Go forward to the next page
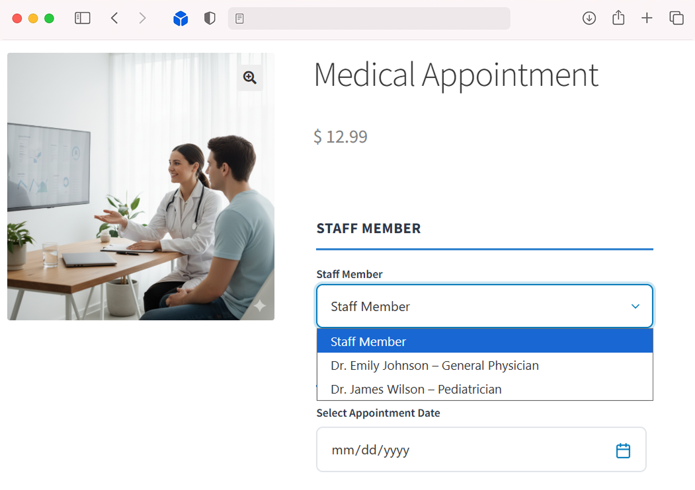This screenshot has width=695, height=490. tap(142, 18)
